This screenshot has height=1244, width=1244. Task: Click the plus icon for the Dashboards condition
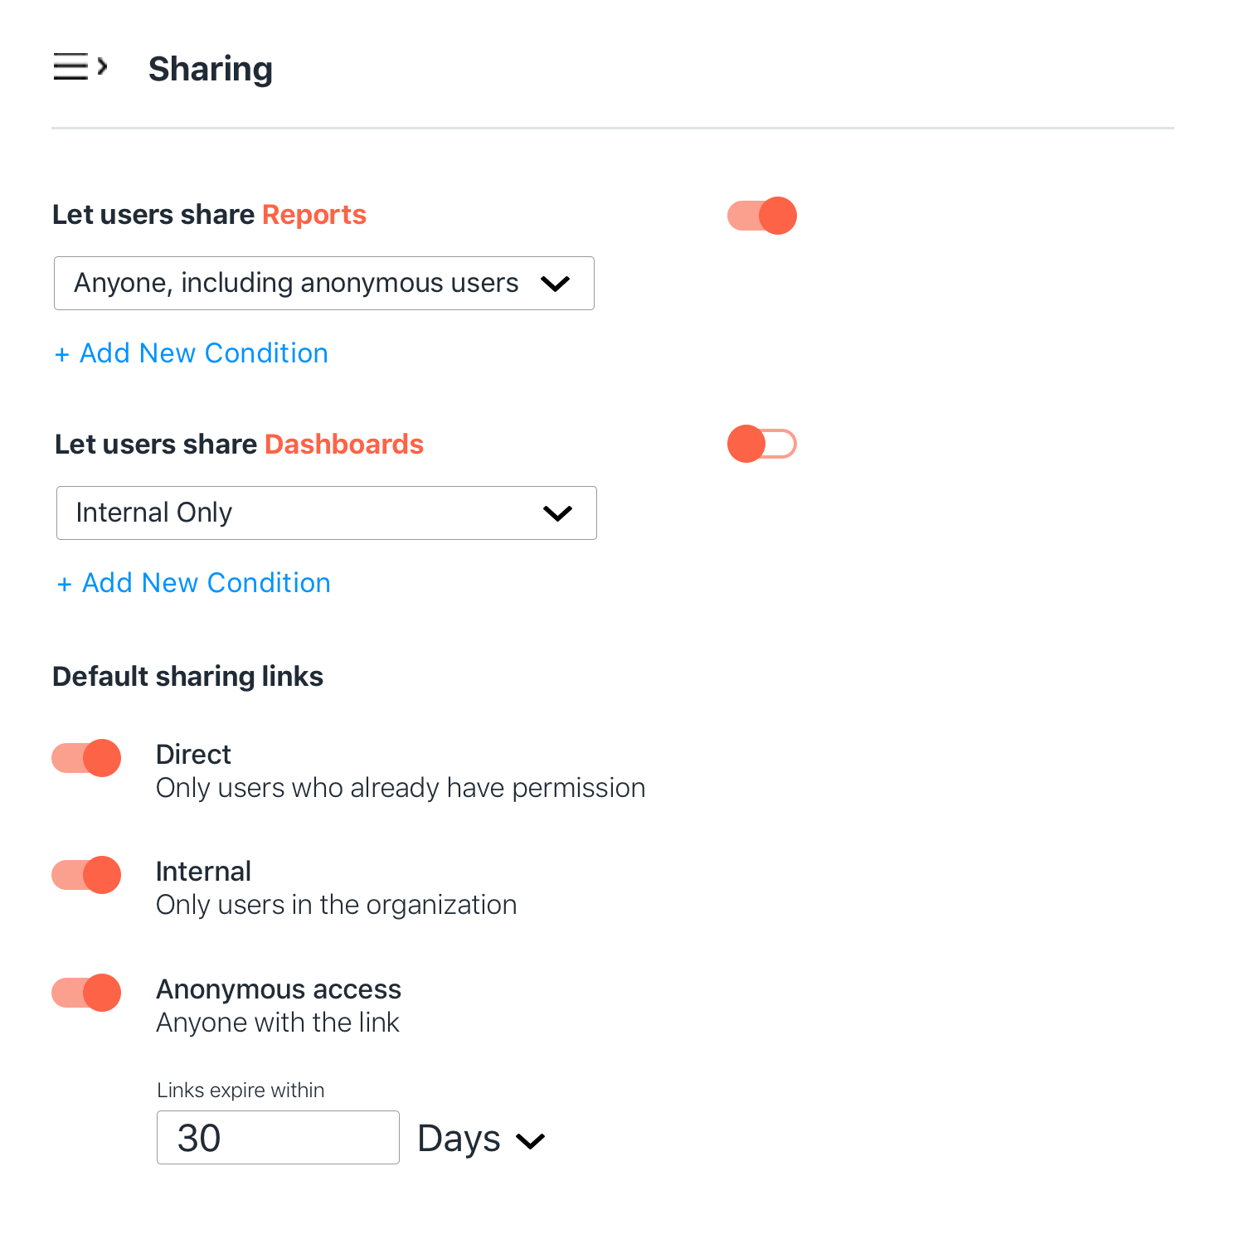click(x=64, y=585)
